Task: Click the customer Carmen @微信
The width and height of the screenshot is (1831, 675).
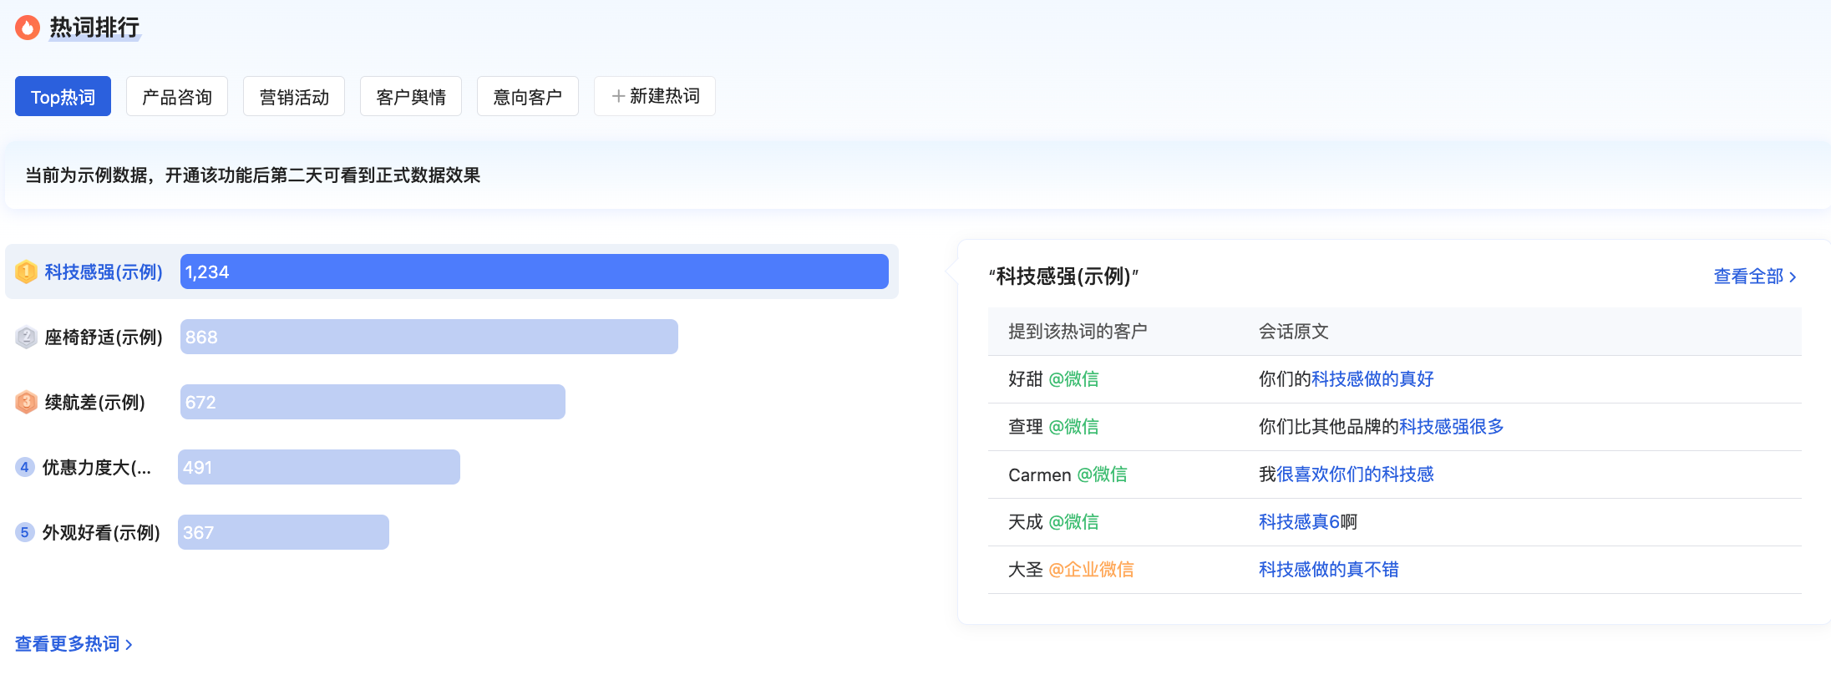Action: point(1068,475)
